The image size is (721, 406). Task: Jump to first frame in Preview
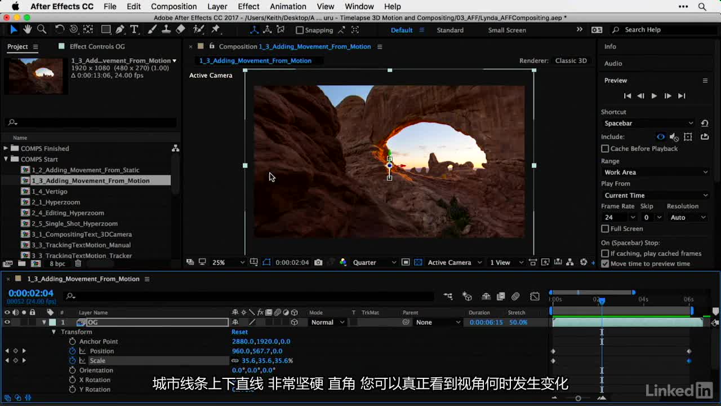(627, 96)
